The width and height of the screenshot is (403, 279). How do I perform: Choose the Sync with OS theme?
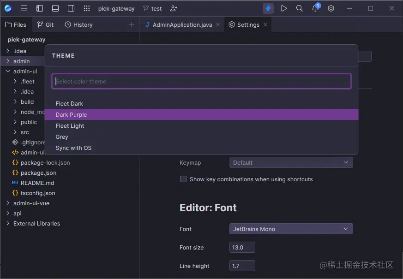201,148
